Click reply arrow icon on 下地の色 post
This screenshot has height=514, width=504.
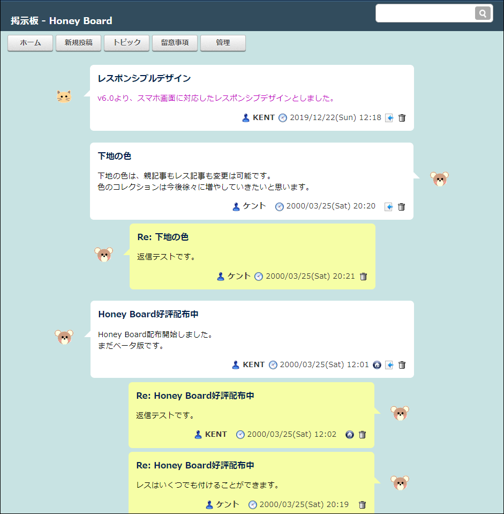(389, 207)
